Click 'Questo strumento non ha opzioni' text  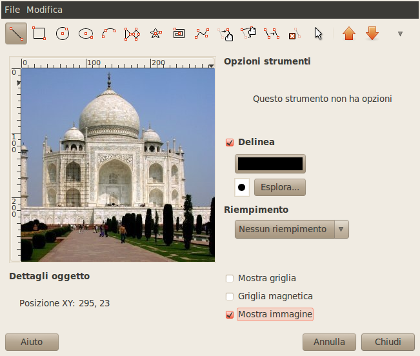point(322,99)
